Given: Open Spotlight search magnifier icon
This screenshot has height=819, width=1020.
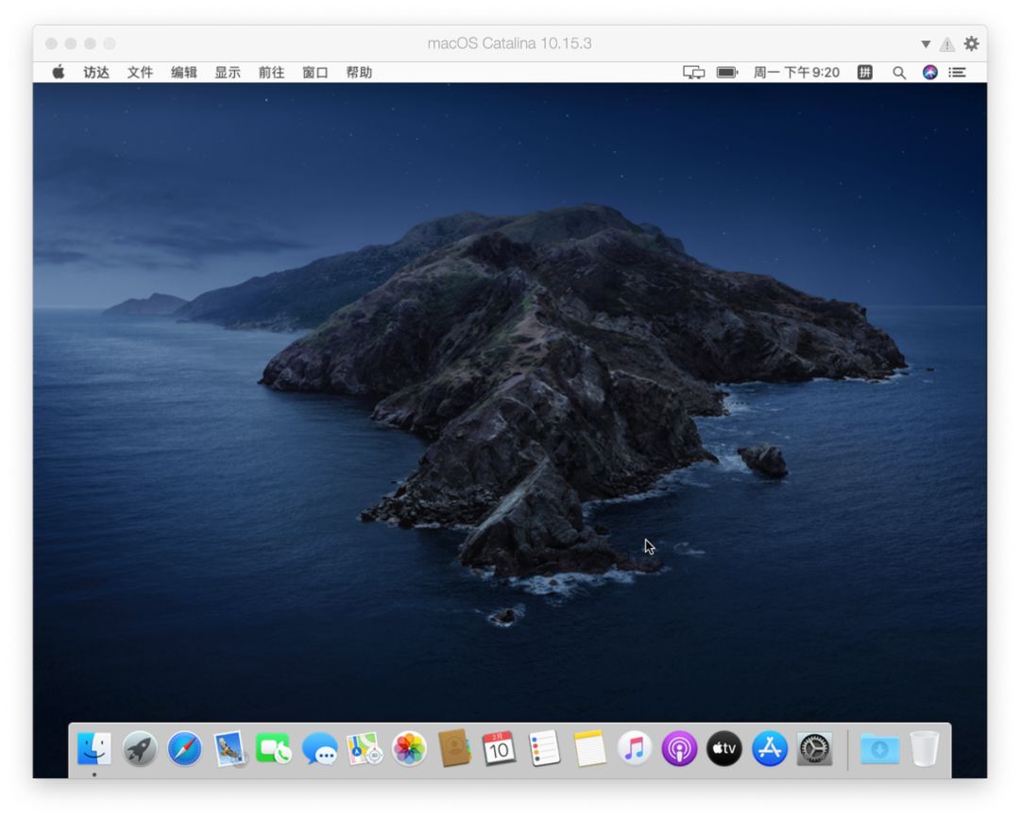Looking at the screenshot, I should click(x=899, y=73).
